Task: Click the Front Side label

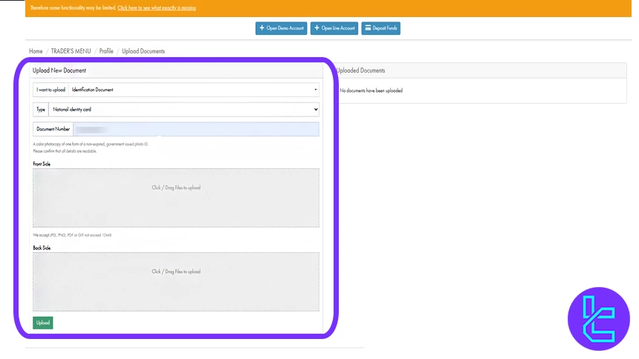Action: click(42, 164)
